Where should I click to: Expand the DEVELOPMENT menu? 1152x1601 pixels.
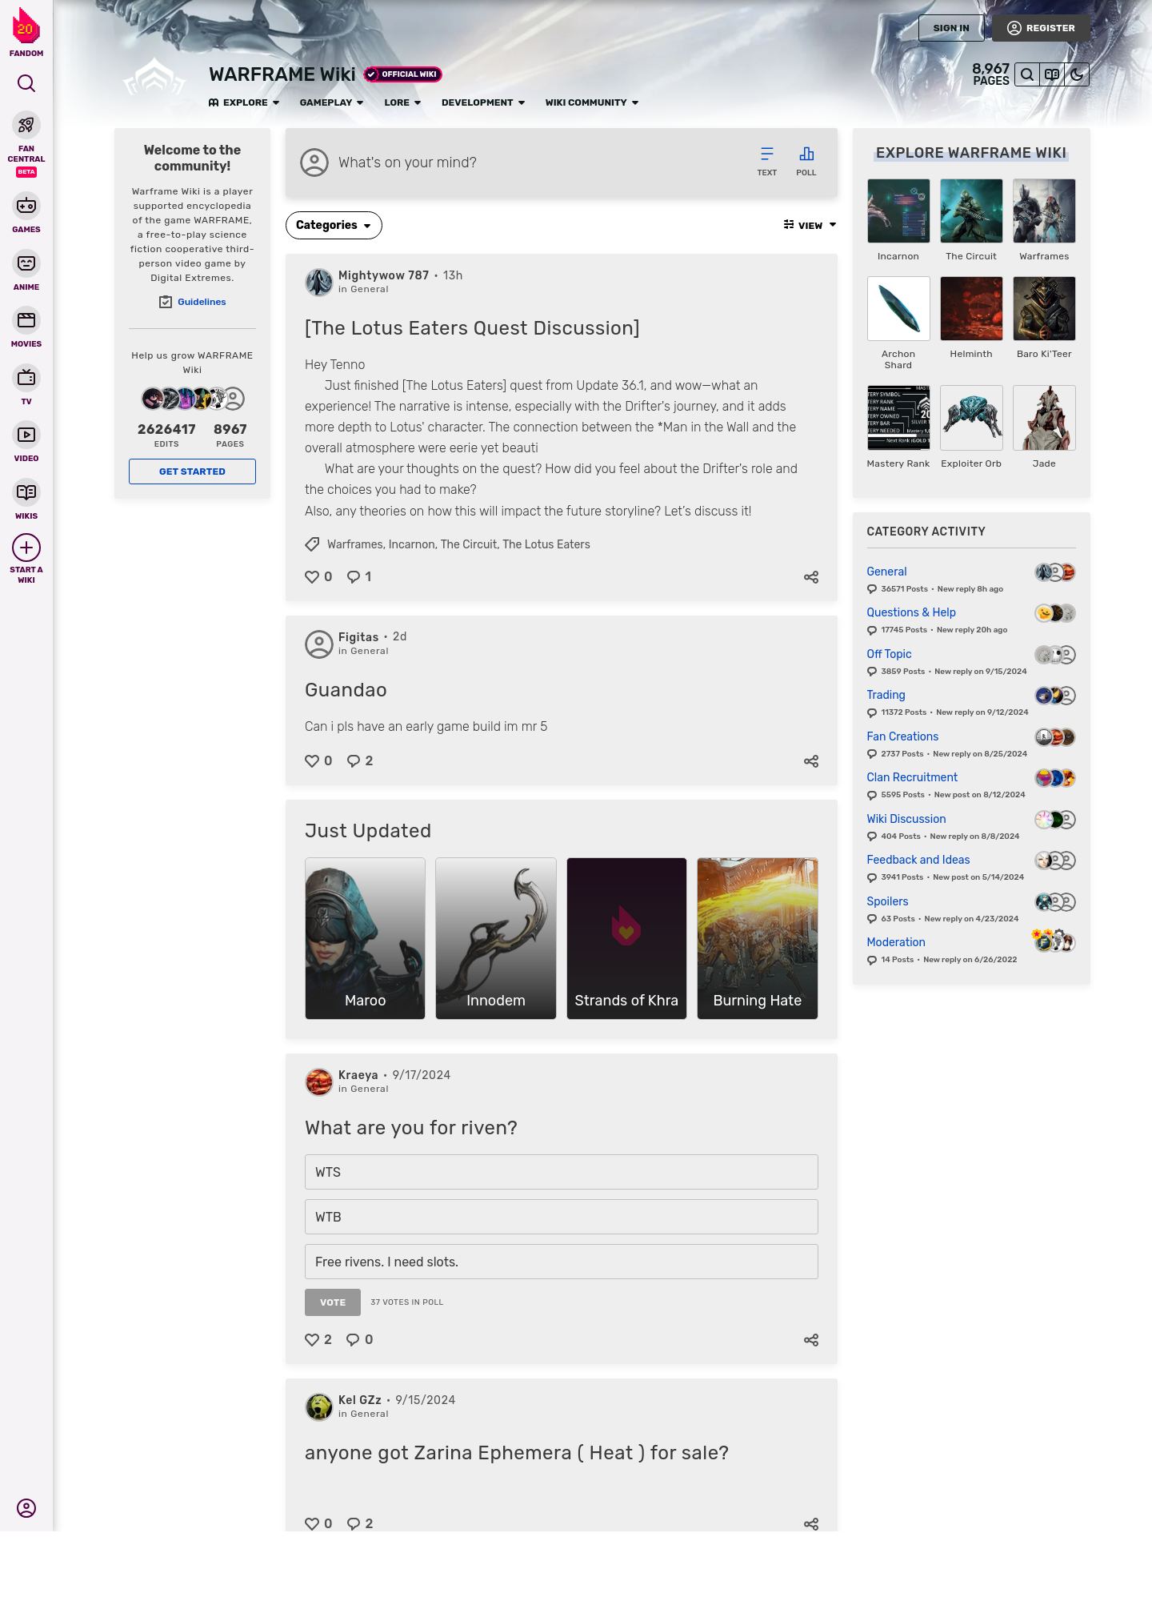tap(483, 102)
